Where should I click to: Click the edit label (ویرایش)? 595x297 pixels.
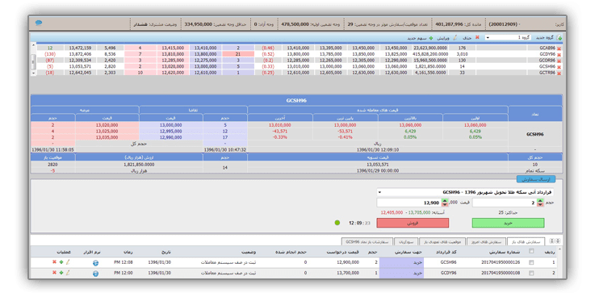[x=444, y=38]
